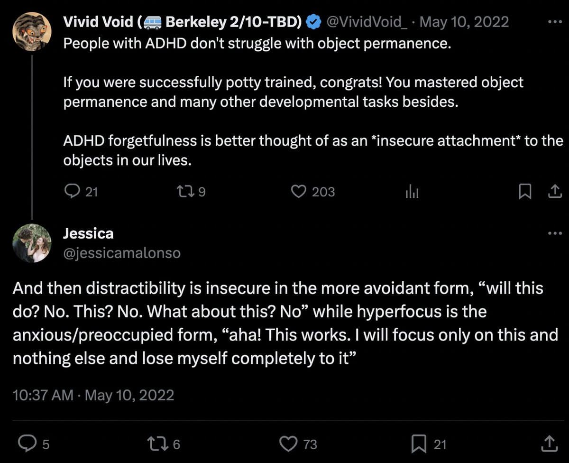Like Jessica's tweet
Screen dimensions: 569x463
(287, 444)
